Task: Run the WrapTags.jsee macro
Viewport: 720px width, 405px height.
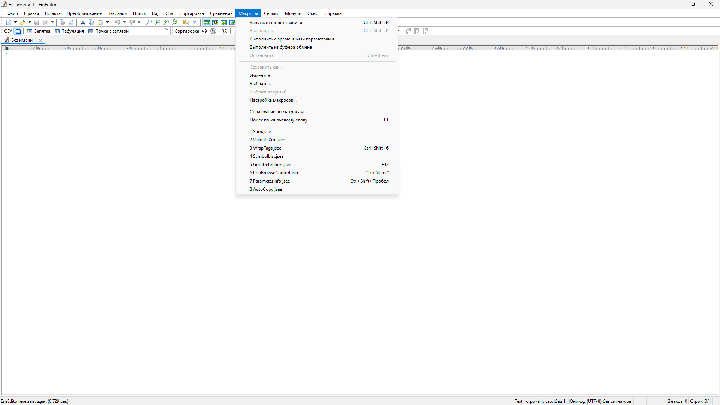Action: tap(317, 148)
